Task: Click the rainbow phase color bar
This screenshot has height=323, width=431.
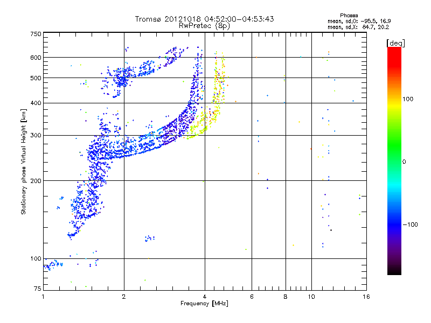Action: click(x=394, y=161)
